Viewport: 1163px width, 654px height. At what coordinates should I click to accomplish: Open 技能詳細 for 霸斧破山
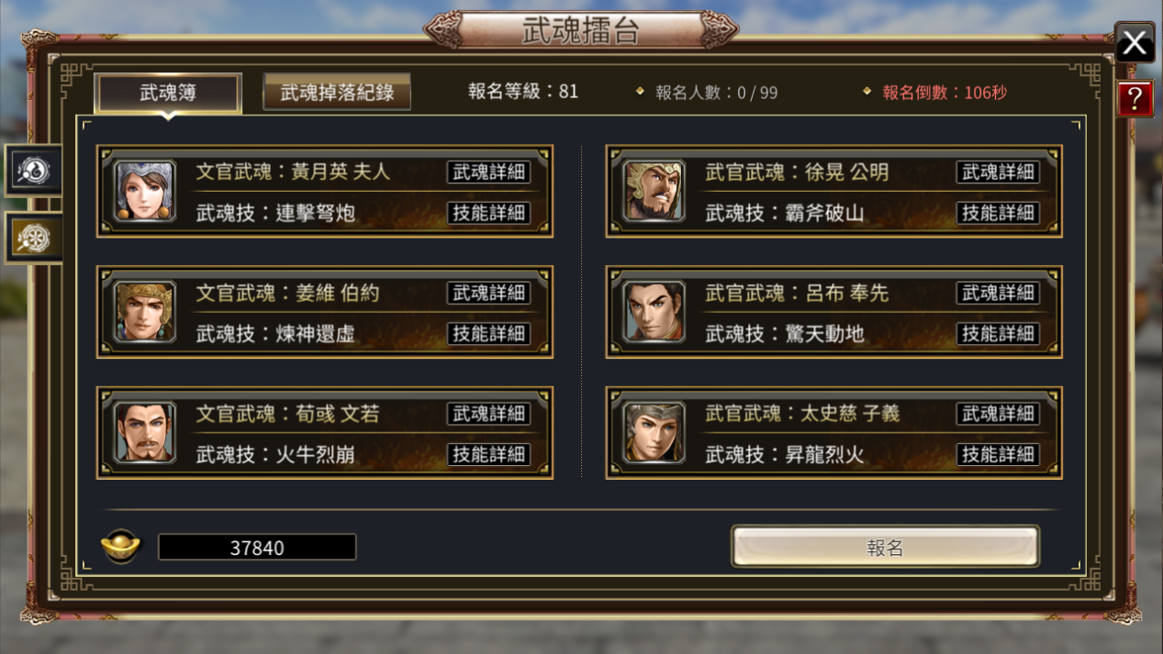click(998, 212)
